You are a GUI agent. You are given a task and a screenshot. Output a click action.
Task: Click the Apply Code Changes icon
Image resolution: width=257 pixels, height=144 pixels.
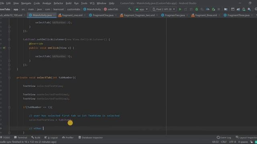pyautogui.click(x=191, y=9)
